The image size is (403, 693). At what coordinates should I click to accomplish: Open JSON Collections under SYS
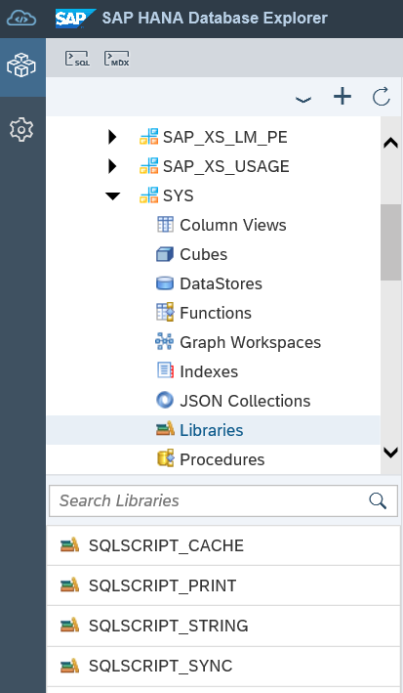pyautogui.click(x=245, y=401)
